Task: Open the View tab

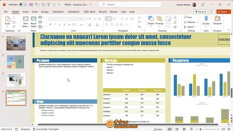Action: (x=123, y=12)
